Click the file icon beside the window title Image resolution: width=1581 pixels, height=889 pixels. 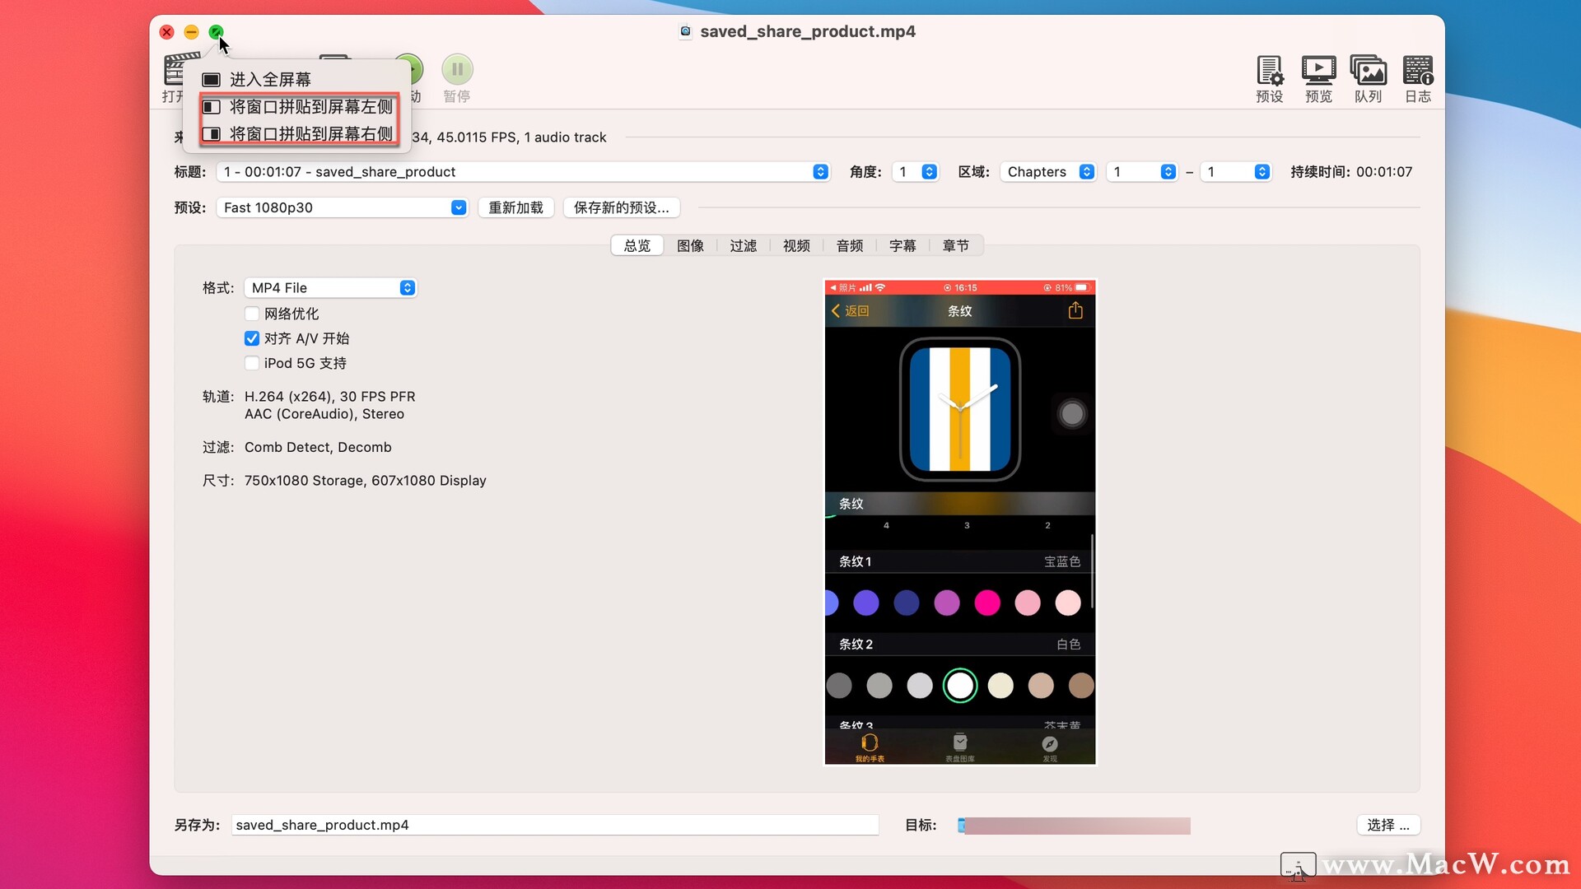tap(685, 31)
